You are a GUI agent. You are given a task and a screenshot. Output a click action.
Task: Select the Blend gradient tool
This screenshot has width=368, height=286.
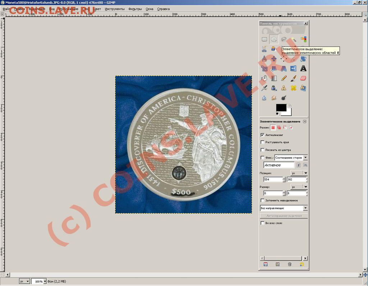(x=274, y=78)
